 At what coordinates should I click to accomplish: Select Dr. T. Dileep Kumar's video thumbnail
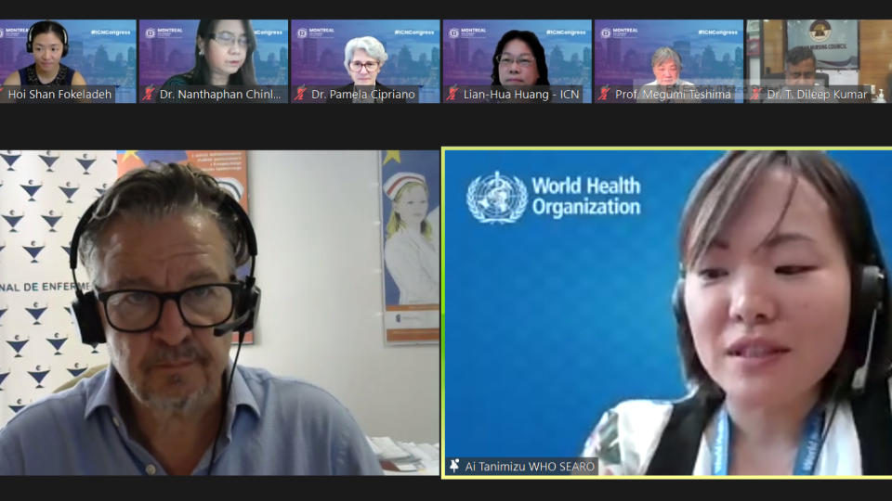(x=818, y=61)
